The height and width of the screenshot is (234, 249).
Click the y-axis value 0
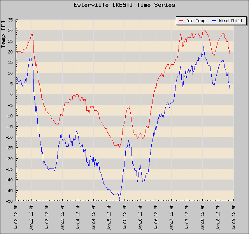pyautogui.click(x=11, y=94)
